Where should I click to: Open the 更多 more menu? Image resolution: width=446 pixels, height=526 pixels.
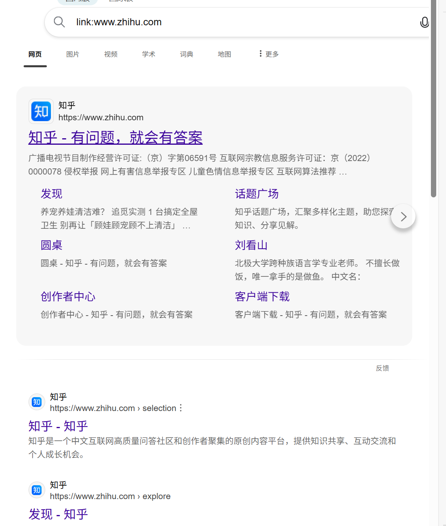(x=269, y=54)
